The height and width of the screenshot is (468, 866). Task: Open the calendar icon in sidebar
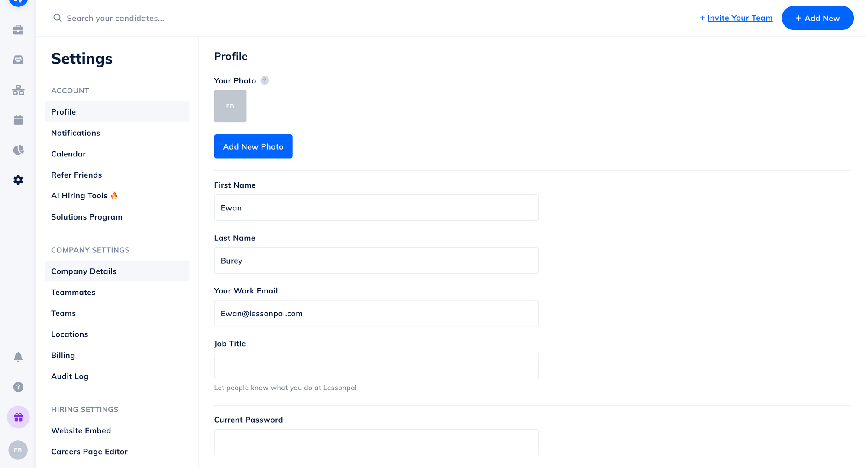click(18, 120)
